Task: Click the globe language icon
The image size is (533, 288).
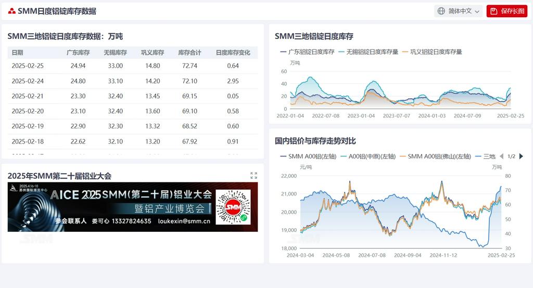Action: (x=441, y=11)
